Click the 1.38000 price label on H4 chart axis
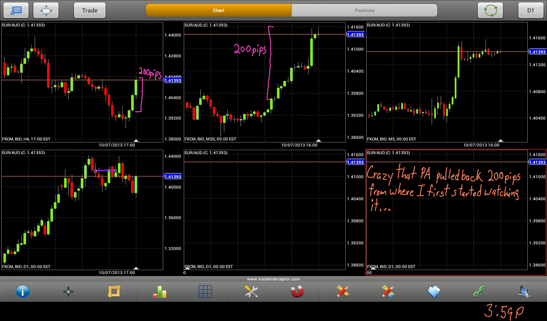 [173, 139]
